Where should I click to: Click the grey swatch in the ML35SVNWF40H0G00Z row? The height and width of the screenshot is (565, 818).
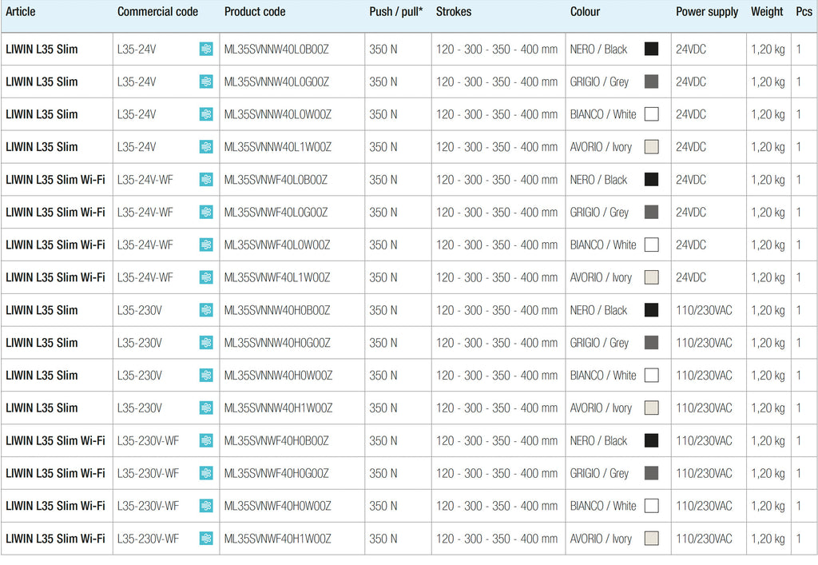click(x=651, y=472)
